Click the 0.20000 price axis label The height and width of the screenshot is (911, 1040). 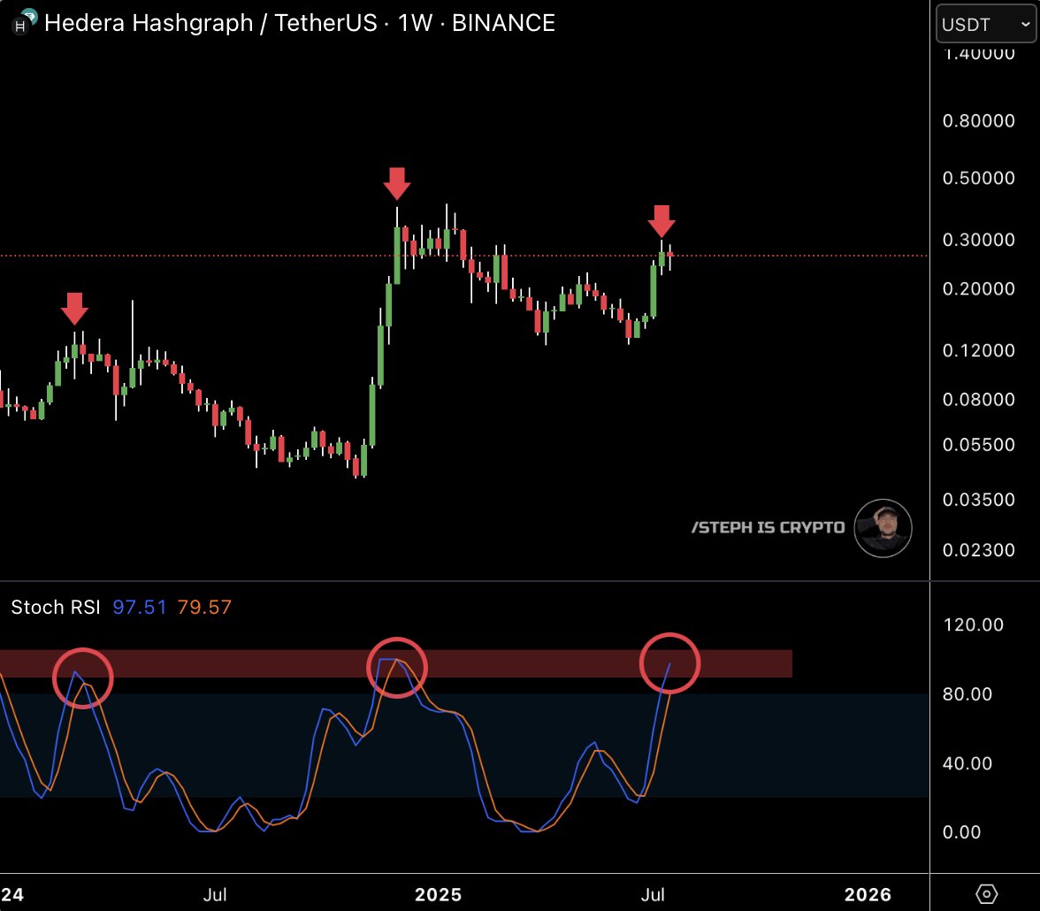click(x=978, y=288)
